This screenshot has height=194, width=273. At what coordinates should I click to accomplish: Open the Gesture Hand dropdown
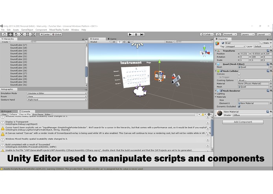click(57, 100)
